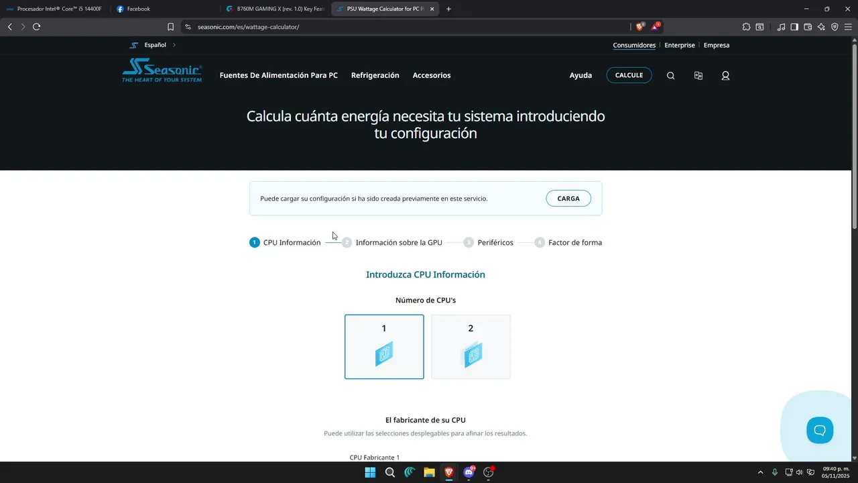View site info icon beside URL
The width and height of the screenshot is (858, 483).
click(x=188, y=27)
